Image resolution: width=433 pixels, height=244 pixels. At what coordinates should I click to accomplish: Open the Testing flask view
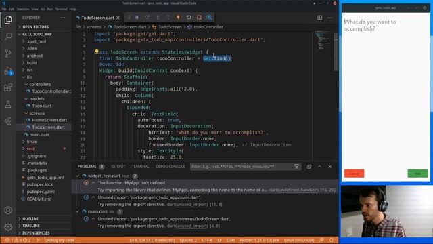tap(8, 104)
